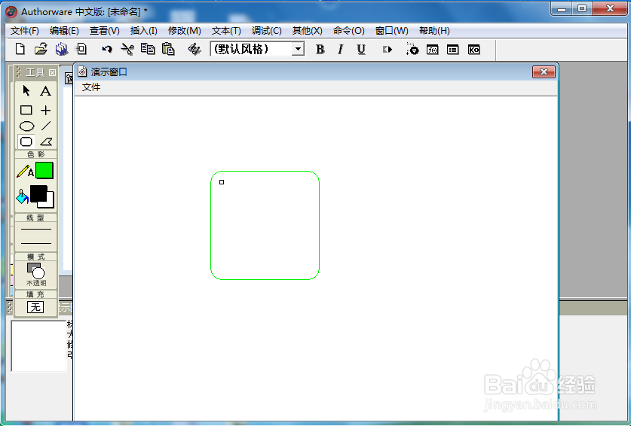
Task: Click the Authorware application title icon
Action: click(11, 11)
